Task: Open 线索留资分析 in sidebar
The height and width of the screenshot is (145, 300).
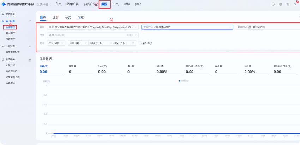Action: pyautogui.click(x=13, y=77)
